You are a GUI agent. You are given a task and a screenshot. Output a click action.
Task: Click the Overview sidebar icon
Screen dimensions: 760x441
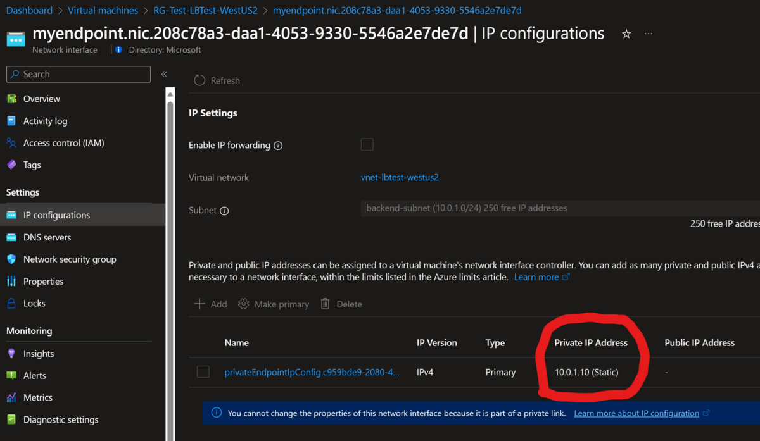[x=11, y=99]
